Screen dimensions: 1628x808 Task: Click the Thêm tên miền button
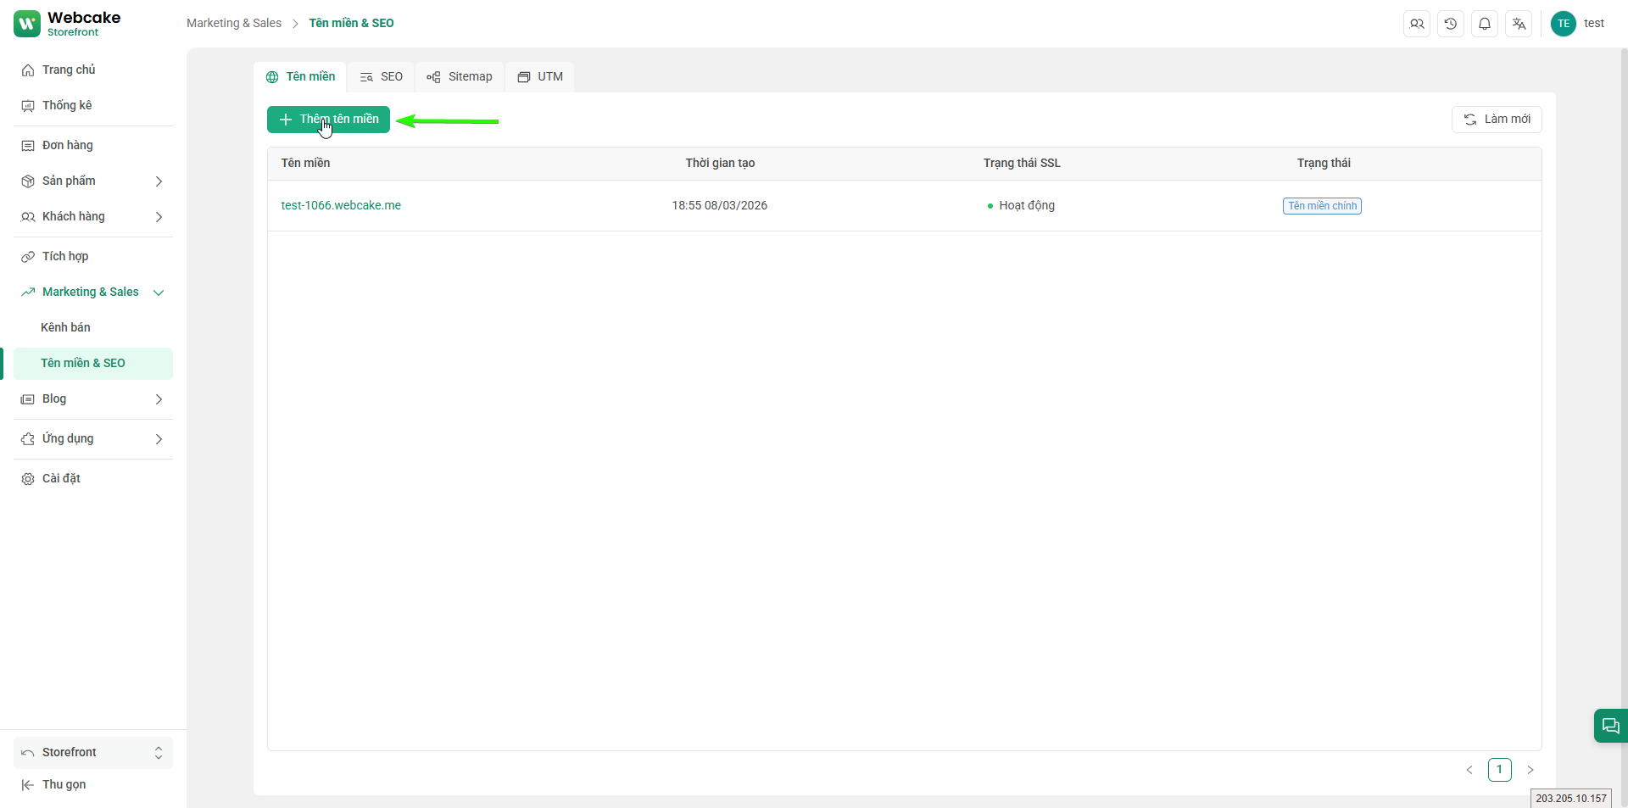(x=328, y=120)
